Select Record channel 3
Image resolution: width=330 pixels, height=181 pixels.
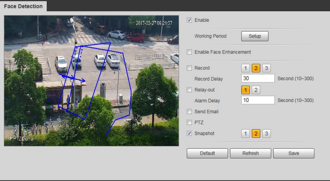coord(266,68)
